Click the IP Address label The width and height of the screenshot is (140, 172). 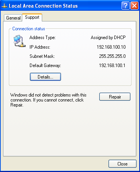click(40, 47)
